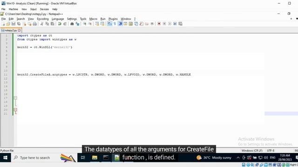Open Folder as Workspace icon
Screen dimensions: 298x167
click(x=147, y=24)
